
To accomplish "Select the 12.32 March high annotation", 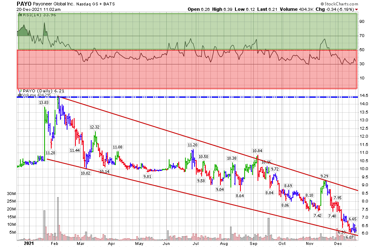I will pos(95,127).
